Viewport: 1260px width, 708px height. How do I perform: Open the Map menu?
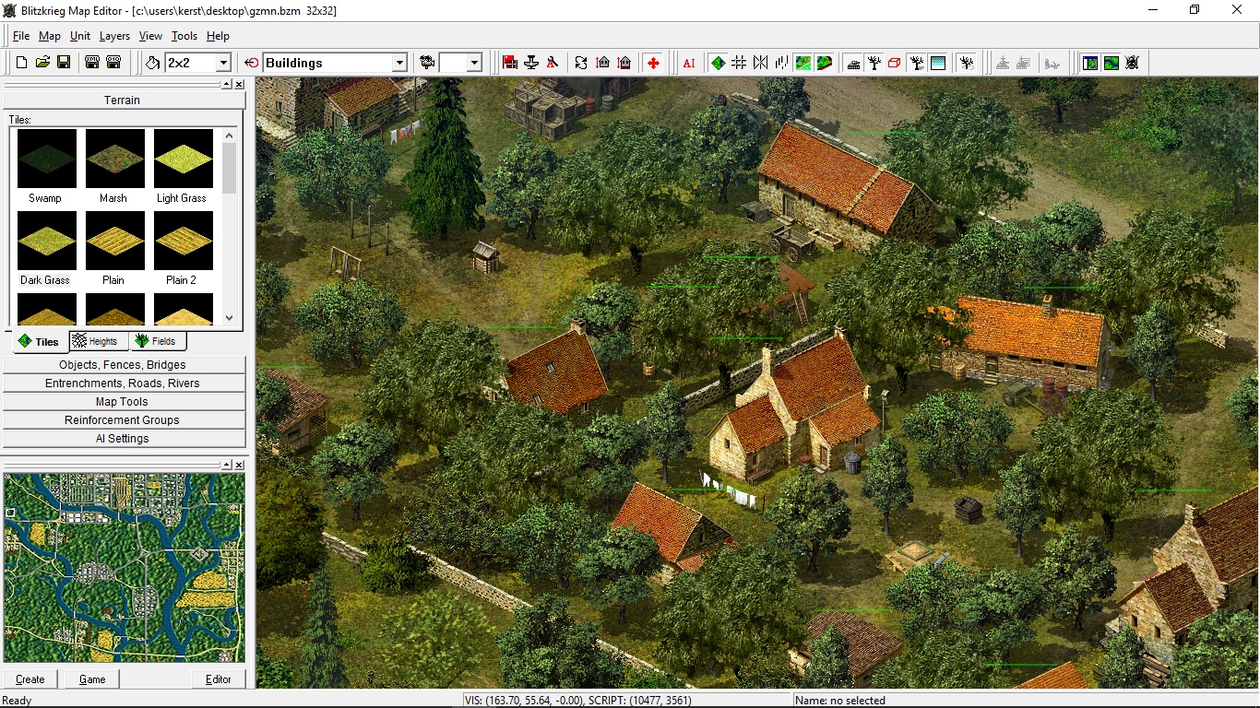tap(50, 36)
